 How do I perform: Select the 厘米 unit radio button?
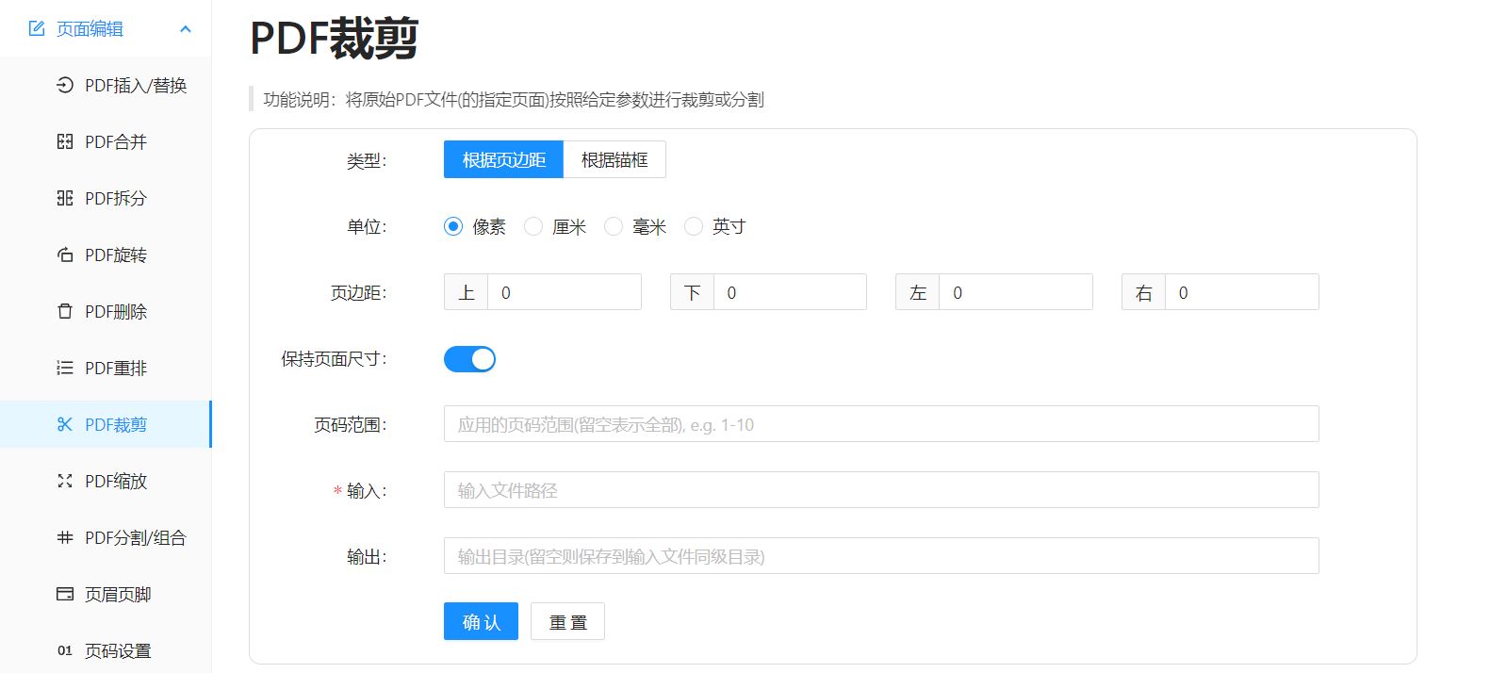click(533, 226)
